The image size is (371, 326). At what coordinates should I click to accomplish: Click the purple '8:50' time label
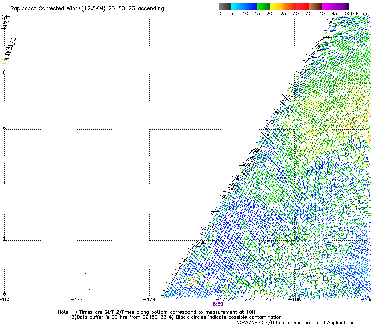[218, 304]
